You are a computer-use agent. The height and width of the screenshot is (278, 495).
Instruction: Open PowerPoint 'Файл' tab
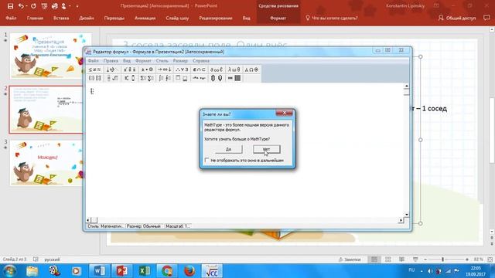pyautogui.click(x=11, y=18)
